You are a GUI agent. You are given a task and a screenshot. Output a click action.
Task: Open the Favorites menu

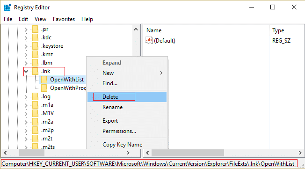pyautogui.click(x=64, y=19)
